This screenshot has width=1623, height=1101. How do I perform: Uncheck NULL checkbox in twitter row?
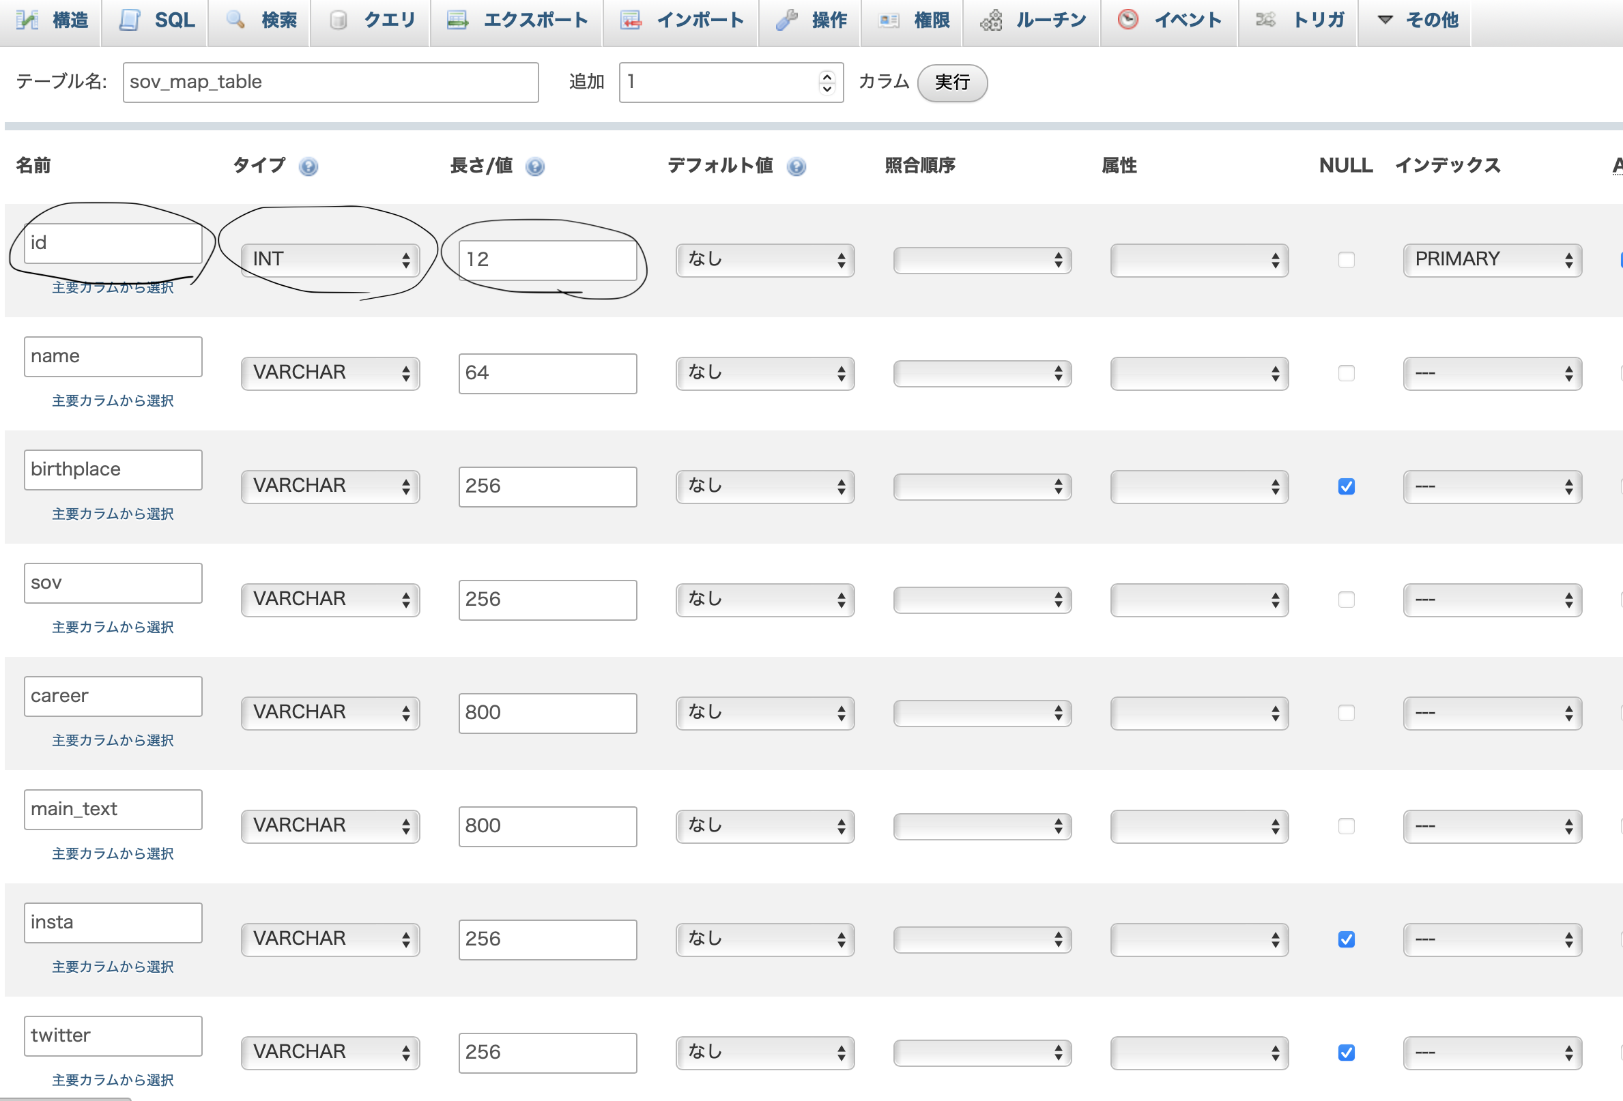[x=1346, y=1052]
